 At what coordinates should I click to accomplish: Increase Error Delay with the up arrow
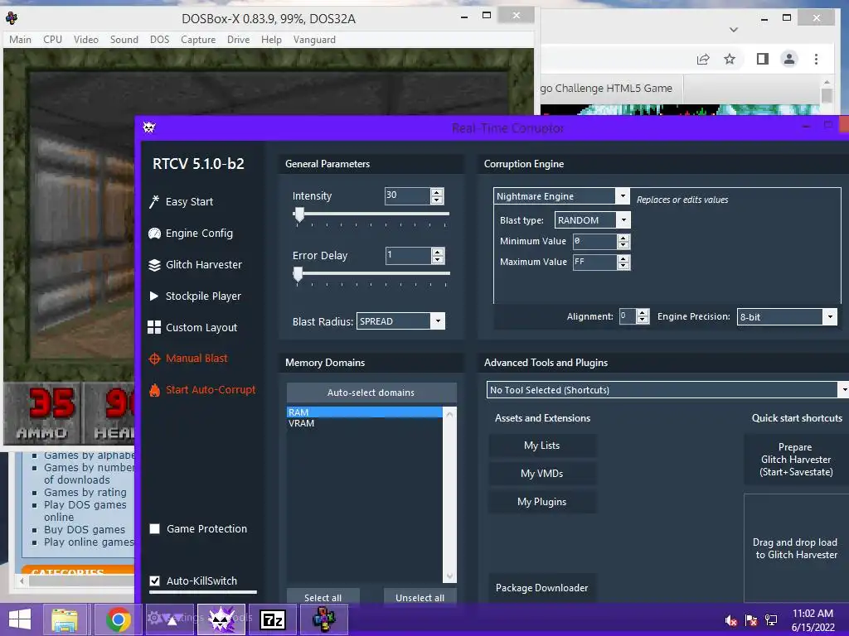coord(438,252)
